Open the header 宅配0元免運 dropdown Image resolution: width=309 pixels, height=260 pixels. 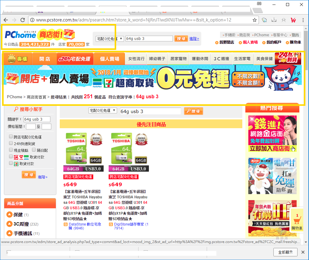pyautogui.click(x=110, y=39)
